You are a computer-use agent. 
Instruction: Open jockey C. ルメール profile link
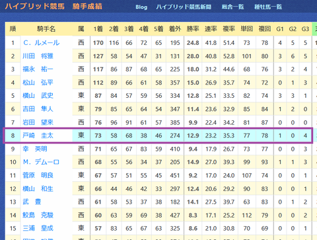(42, 43)
